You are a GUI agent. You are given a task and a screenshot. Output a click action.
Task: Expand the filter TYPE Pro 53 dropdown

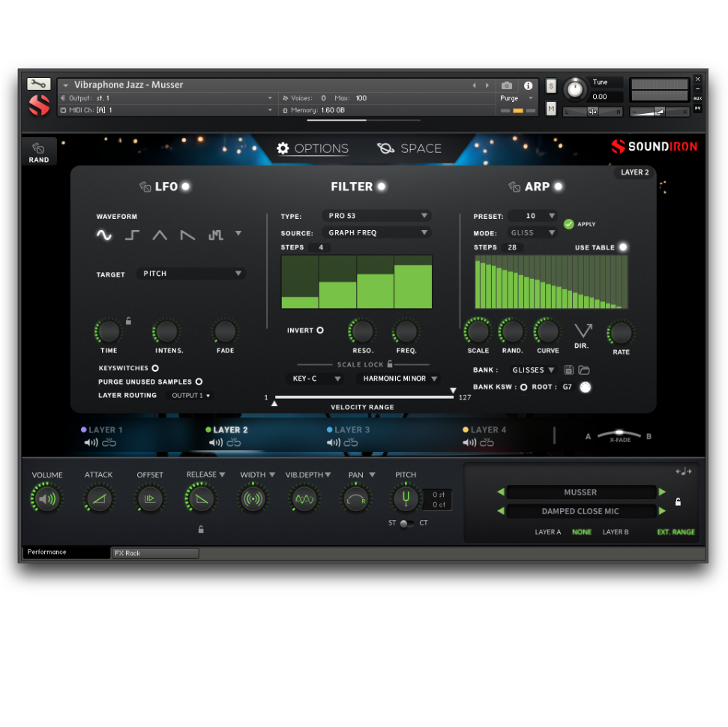(x=376, y=216)
